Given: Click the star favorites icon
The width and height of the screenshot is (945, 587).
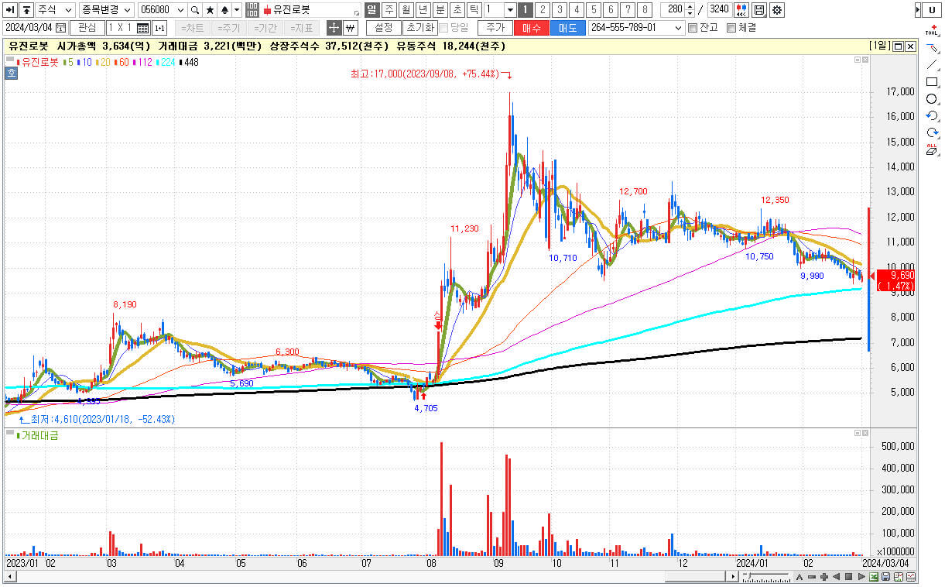Looking at the screenshot, I should coord(210,10).
